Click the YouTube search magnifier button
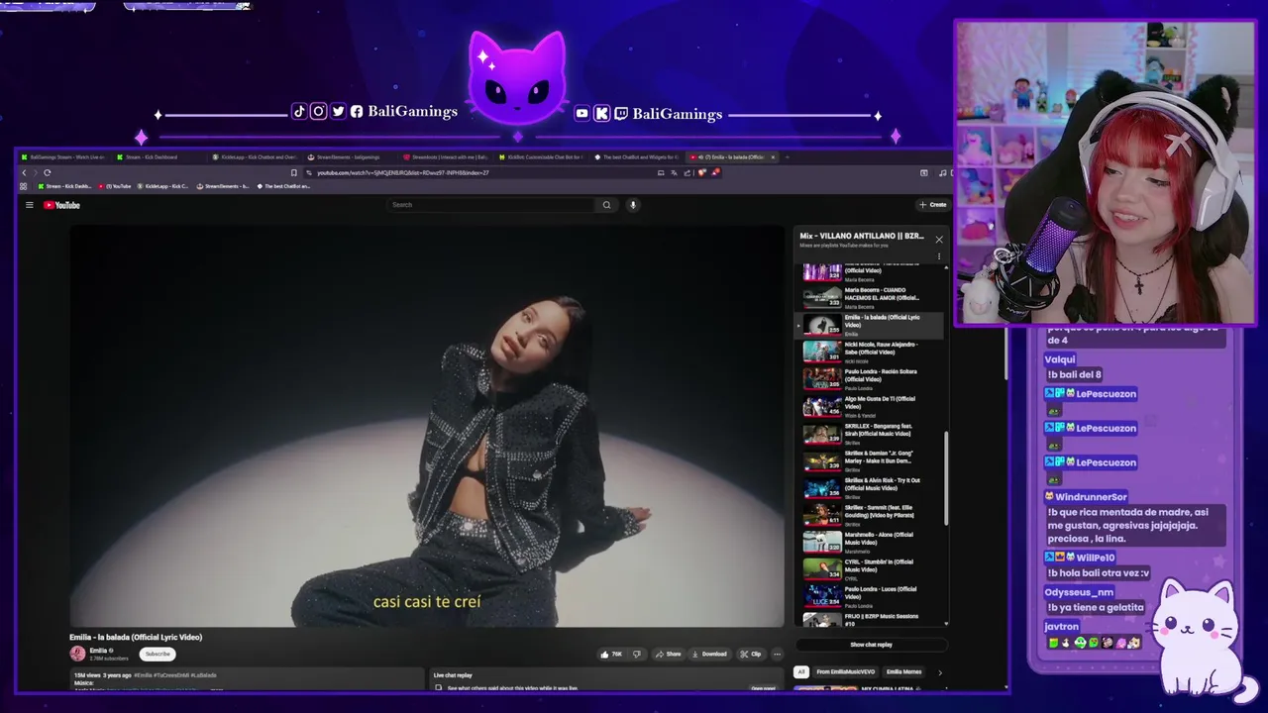This screenshot has height=713, width=1268. [606, 205]
